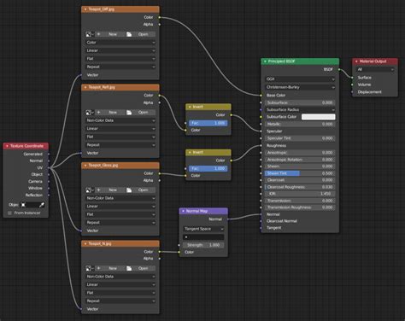
Task: Open Tangent Space dropdown in Normal Map
Action: coord(203,229)
